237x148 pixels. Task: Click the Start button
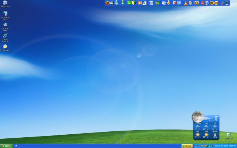coord(7,146)
